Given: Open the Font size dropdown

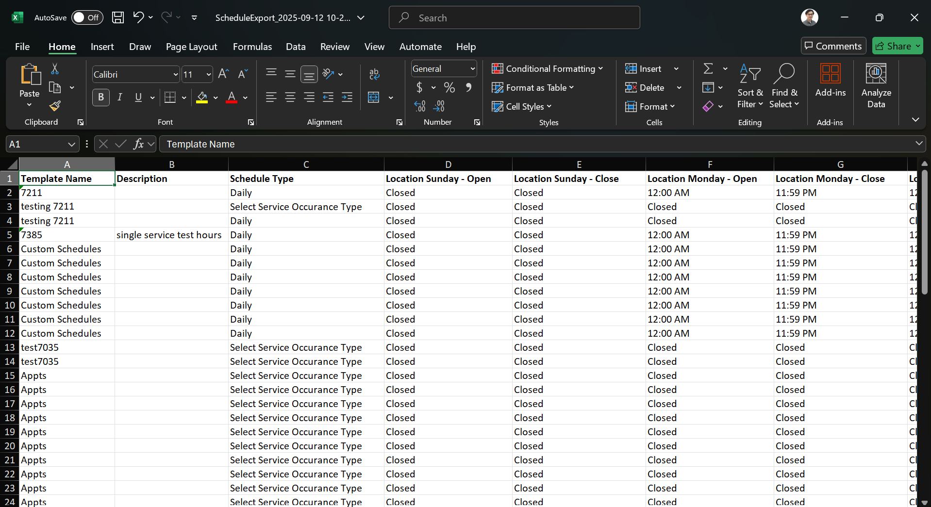Looking at the screenshot, I should point(208,74).
